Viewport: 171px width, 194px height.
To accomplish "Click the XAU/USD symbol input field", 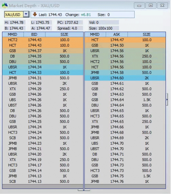I will click(x=14, y=15).
